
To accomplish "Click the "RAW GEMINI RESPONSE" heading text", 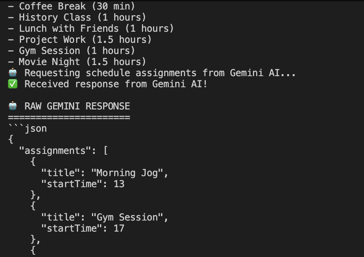I will [x=77, y=106].
